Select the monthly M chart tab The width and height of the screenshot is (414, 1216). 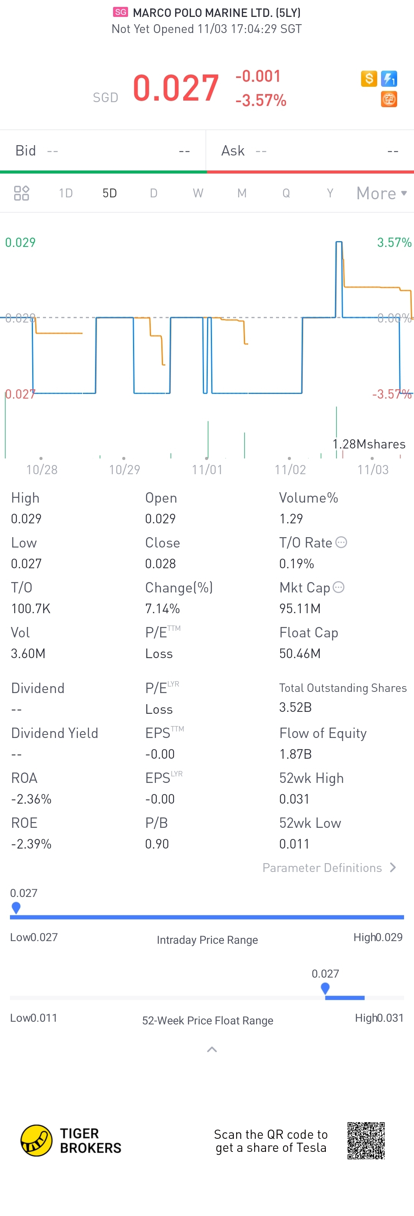click(x=242, y=193)
